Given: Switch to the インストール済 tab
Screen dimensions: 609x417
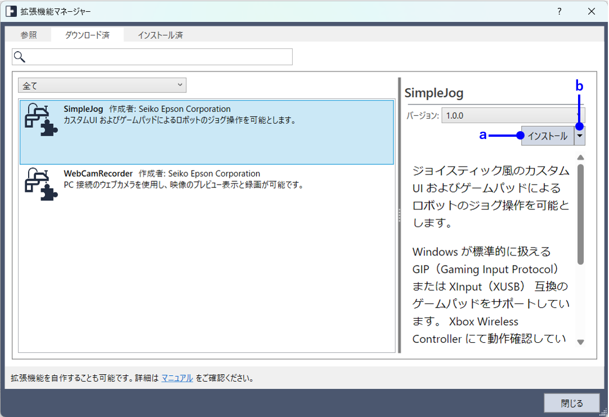Looking at the screenshot, I should [x=160, y=35].
